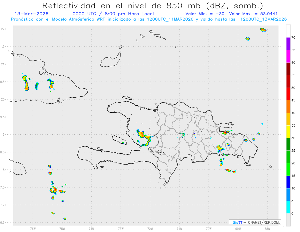Screen dimensions: 300x232
Task: Click the '15' value on the color bar
Action: pyautogui.click(x=293, y=176)
